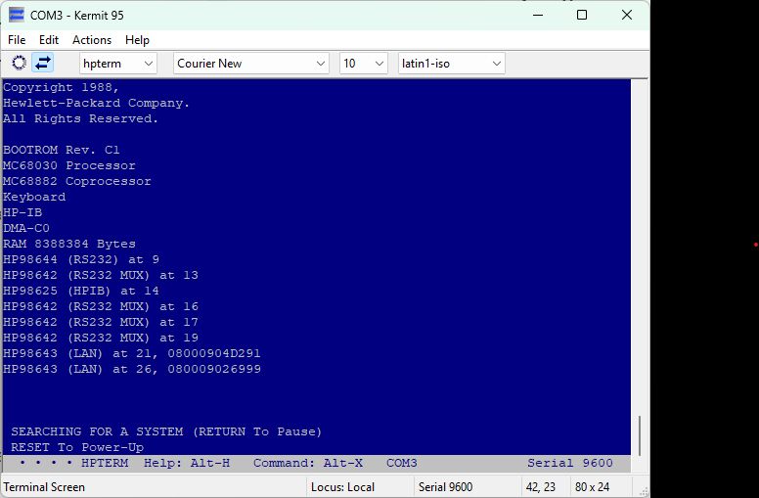Click the LAN address 080009026999 line
This screenshot has width=759, height=498.
tap(132, 369)
